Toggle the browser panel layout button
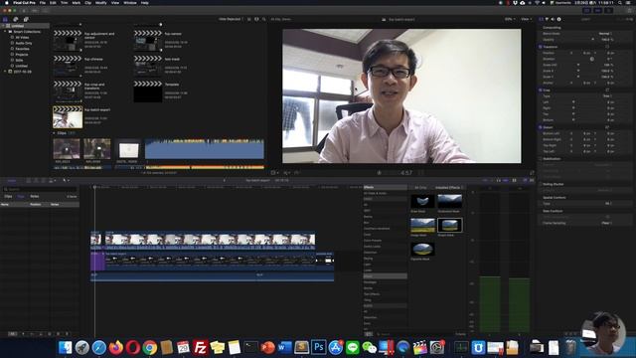636x358 pixels. pyautogui.click(x=587, y=11)
